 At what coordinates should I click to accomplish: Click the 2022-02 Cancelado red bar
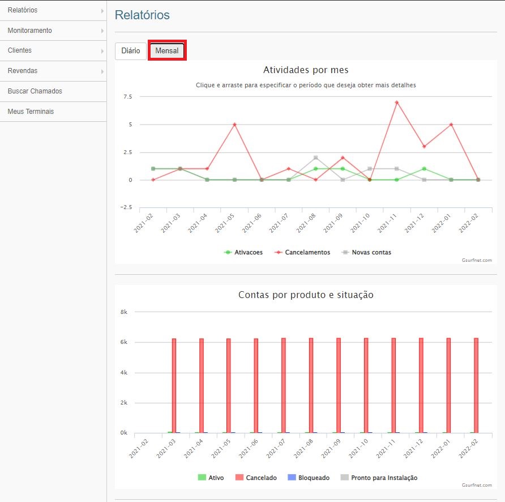(476, 385)
